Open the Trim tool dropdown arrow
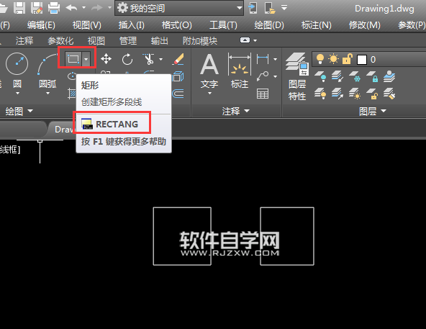426x329 pixels. 161,59
